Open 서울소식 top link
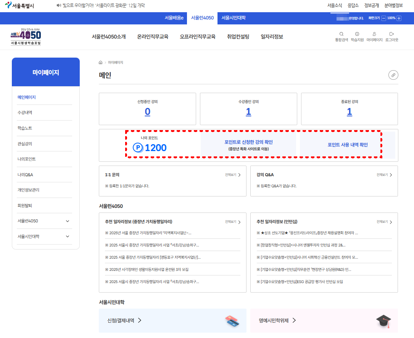Viewport: 414px width, 338px height. (335, 5)
